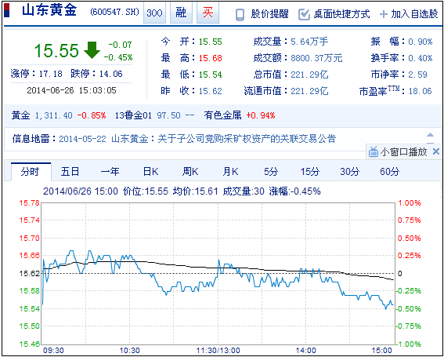Screen dimensions: 444x357
Task: Click the 最低 value 15.54
Action: (210, 75)
